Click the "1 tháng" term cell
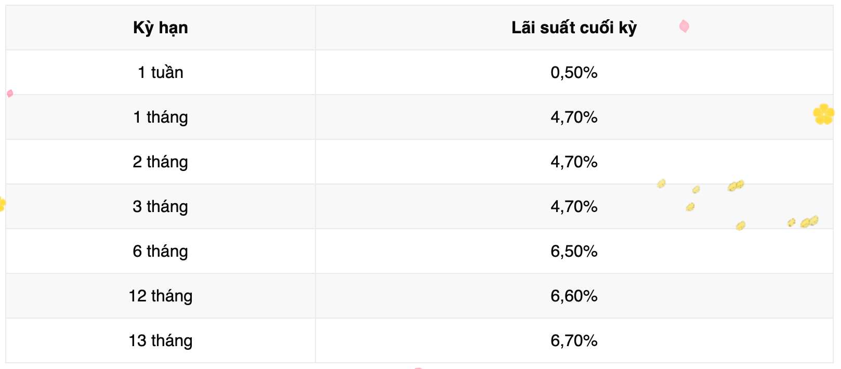Screen dimensions: 841x369 (x=160, y=117)
